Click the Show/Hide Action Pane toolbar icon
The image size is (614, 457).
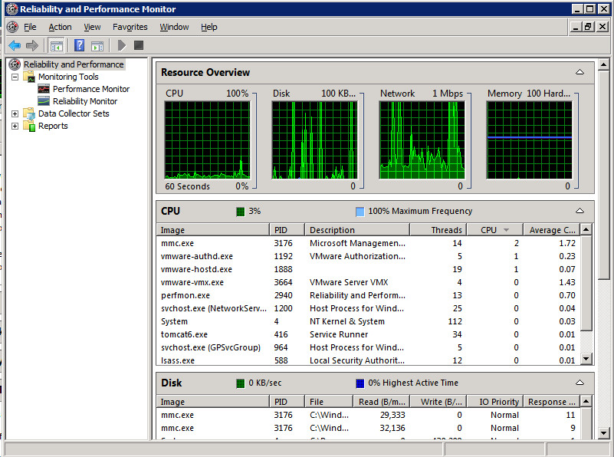(x=97, y=44)
